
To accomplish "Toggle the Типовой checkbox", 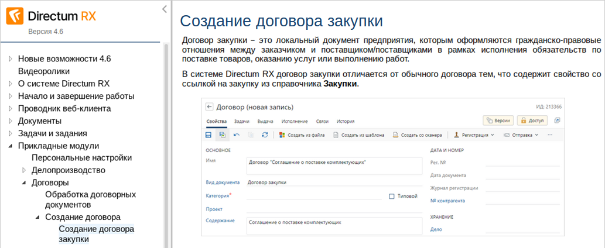I will coord(391,196).
